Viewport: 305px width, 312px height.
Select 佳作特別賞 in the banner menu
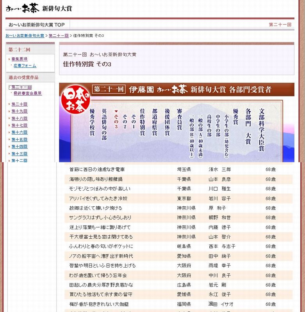pos(142,122)
